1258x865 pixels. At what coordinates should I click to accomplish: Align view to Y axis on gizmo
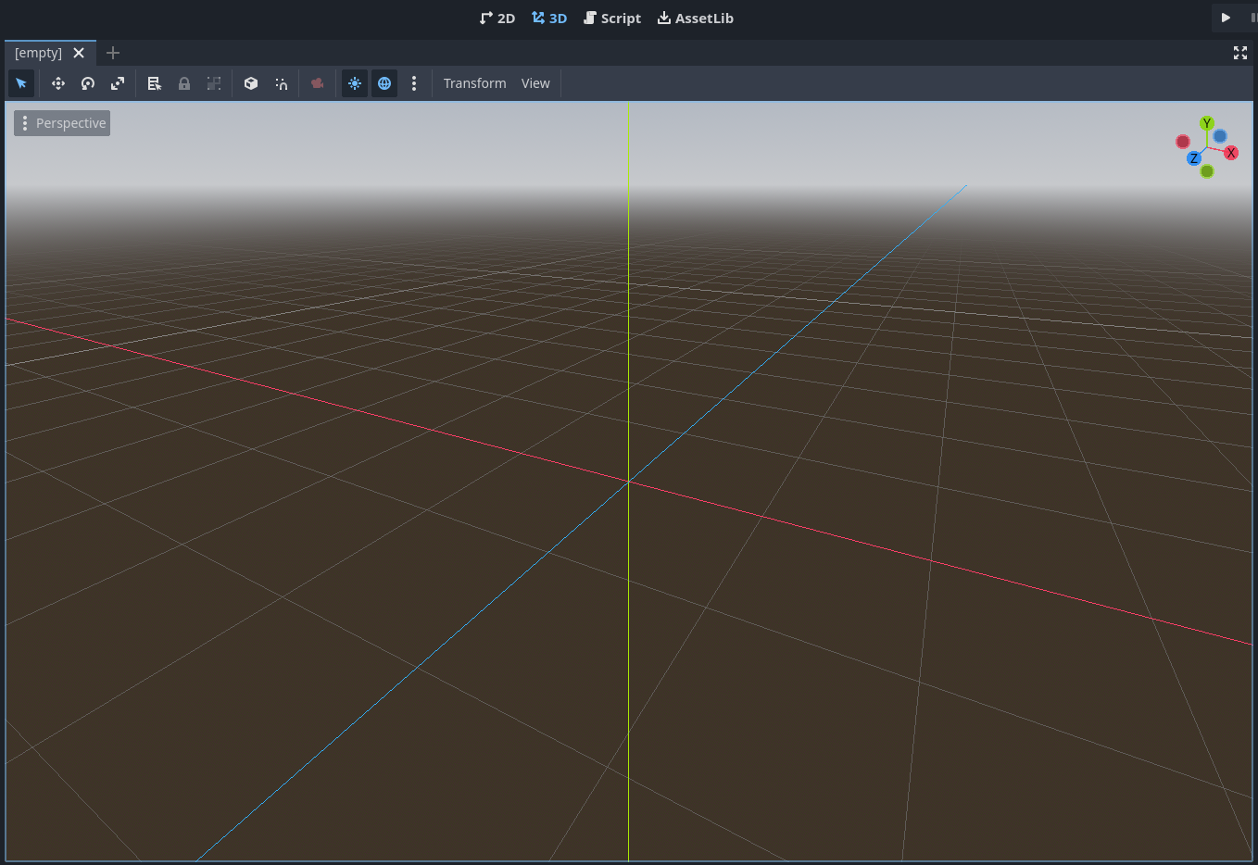(1207, 123)
